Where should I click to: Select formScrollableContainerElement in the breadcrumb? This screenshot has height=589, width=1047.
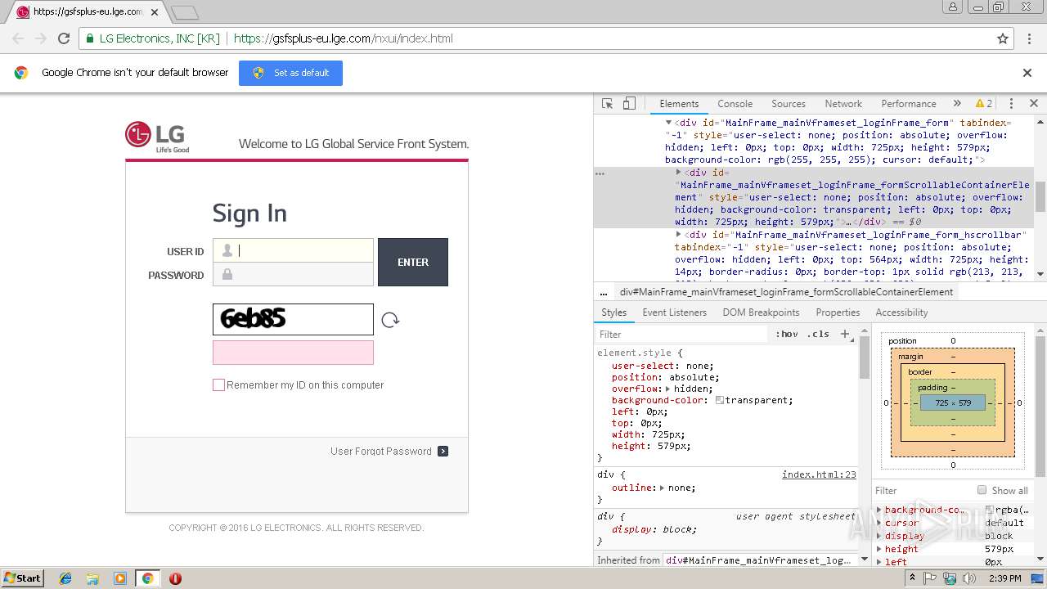786,292
